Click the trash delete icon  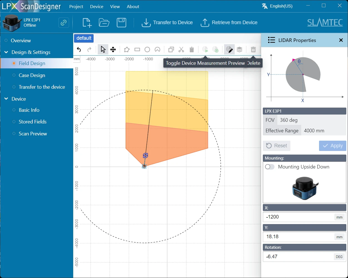click(253, 50)
